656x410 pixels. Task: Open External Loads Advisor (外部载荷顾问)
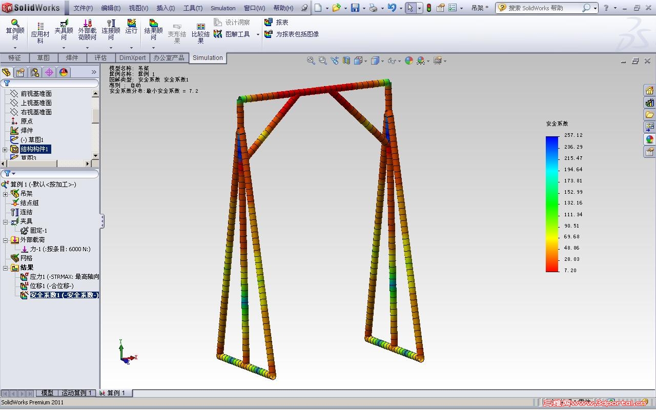tap(87, 30)
